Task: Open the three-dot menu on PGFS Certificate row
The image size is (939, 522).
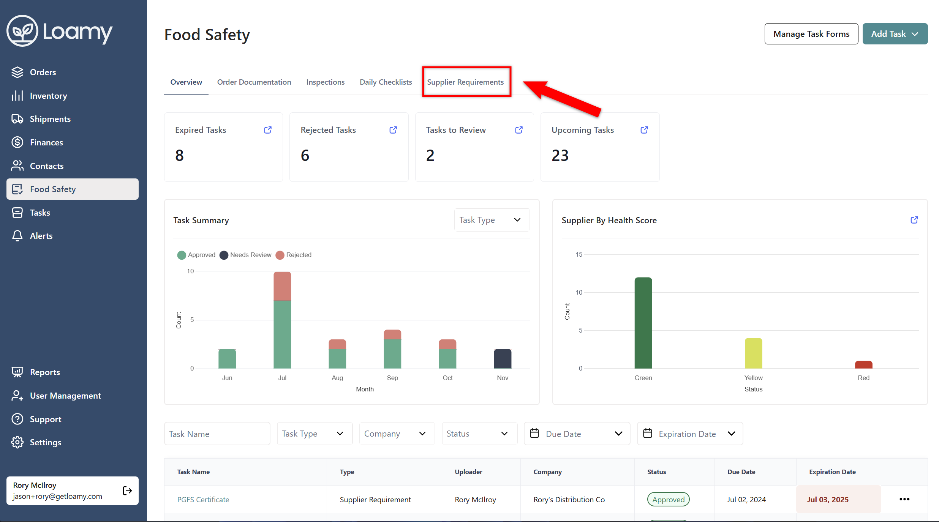Action: click(x=904, y=499)
